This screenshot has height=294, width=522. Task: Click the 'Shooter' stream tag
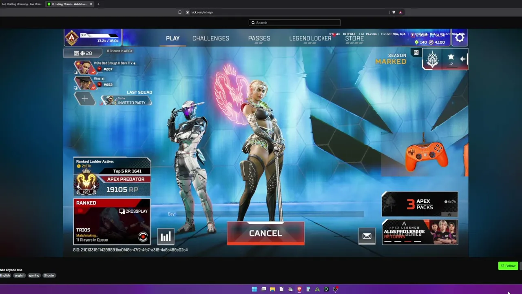pos(49,276)
